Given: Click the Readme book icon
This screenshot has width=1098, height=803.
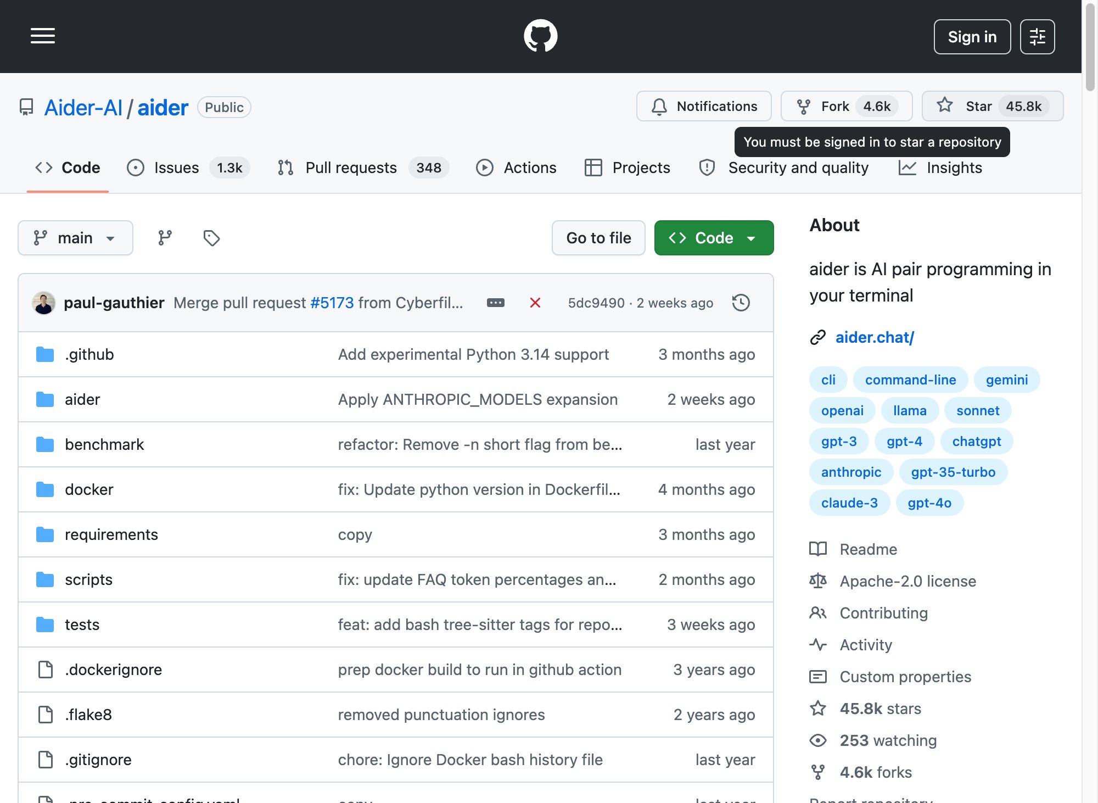Looking at the screenshot, I should [x=818, y=549].
